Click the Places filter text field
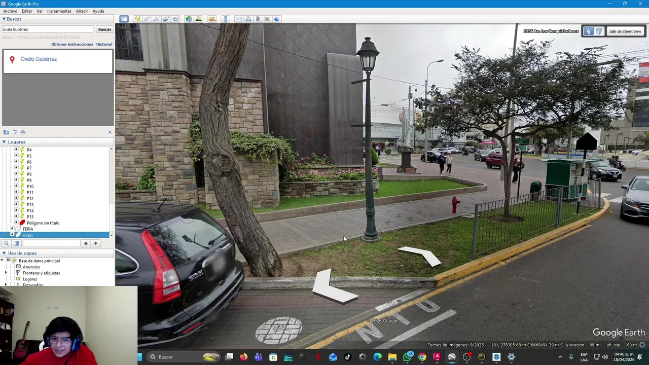 [51, 243]
